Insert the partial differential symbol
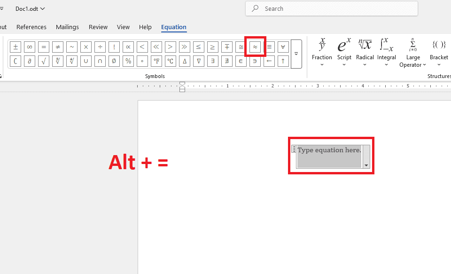This screenshot has height=274, width=451. pos(30,61)
